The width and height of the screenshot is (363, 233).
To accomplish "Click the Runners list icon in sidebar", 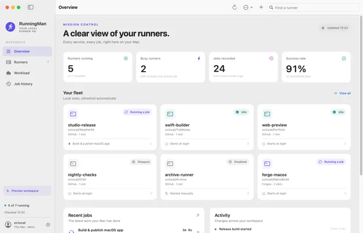I will [x=9, y=62].
